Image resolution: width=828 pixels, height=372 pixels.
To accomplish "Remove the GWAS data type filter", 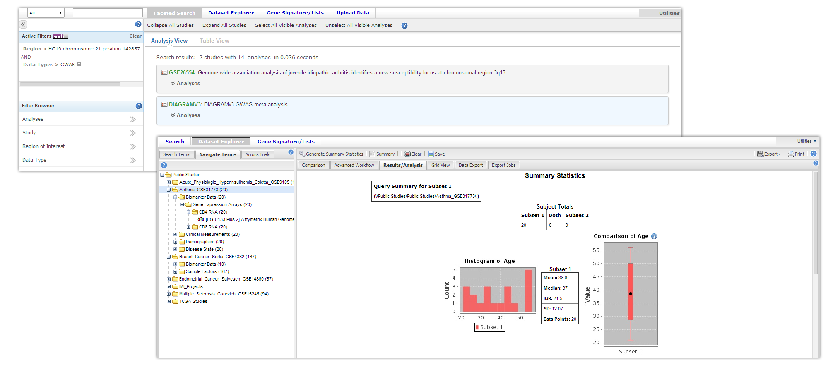I will tap(79, 64).
